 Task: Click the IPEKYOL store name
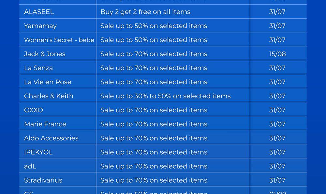pos(38,152)
